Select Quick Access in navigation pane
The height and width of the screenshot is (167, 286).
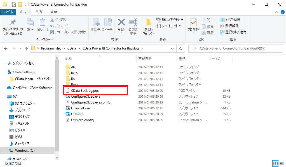(x=23, y=63)
